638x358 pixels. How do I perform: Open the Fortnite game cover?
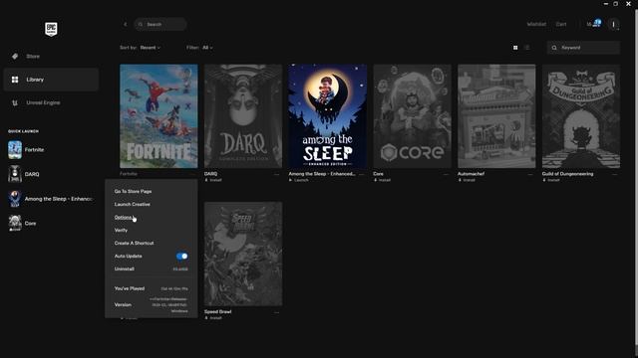coord(159,116)
